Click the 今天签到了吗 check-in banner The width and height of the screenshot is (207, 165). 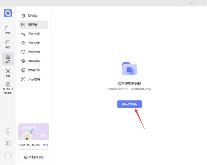33,131
